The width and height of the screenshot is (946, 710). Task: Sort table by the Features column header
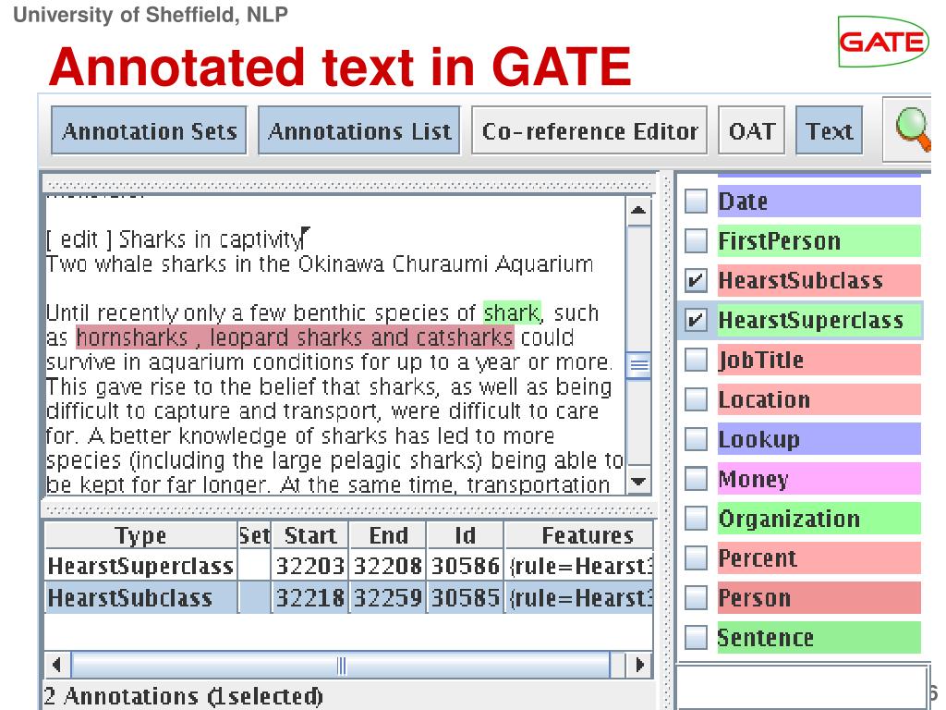(x=579, y=535)
